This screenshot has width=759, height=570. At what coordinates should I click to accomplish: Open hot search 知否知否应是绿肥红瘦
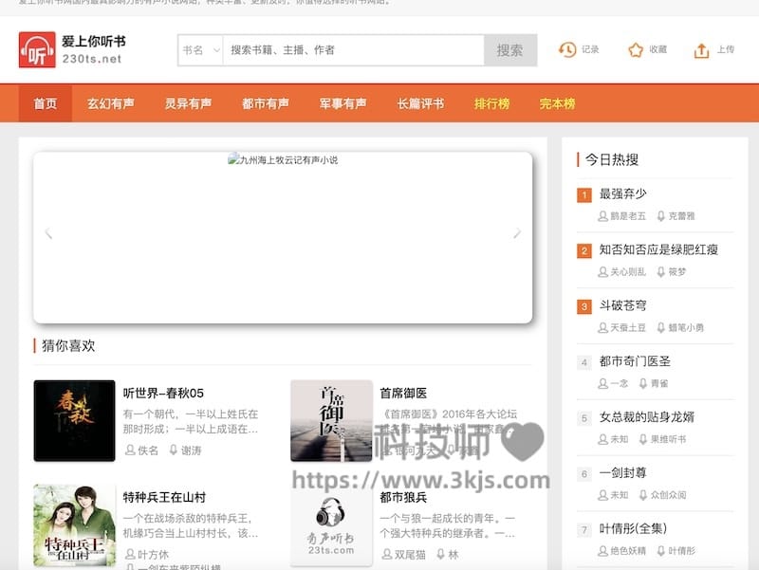658,249
